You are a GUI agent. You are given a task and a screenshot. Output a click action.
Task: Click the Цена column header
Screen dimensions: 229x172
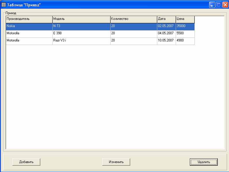(x=185, y=20)
